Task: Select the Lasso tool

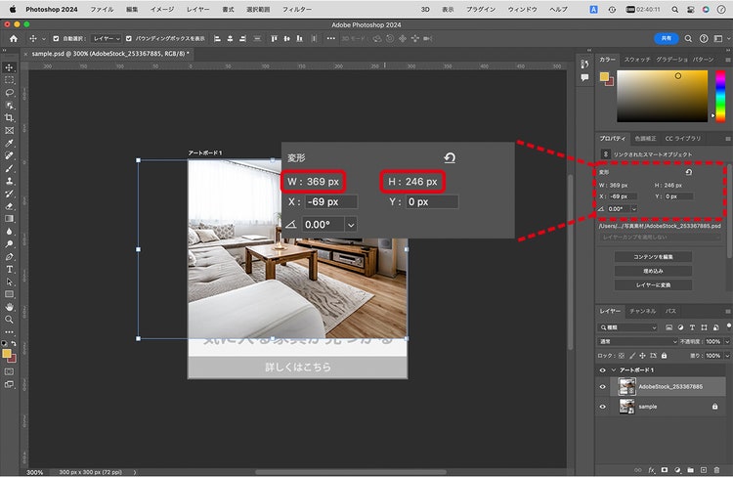Action: point(10,93)
